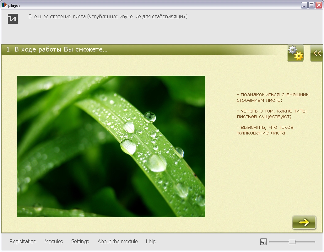Go to next slide with yellow arrow
This screenshot has height=252, width=324.
(x=304, y=222)
